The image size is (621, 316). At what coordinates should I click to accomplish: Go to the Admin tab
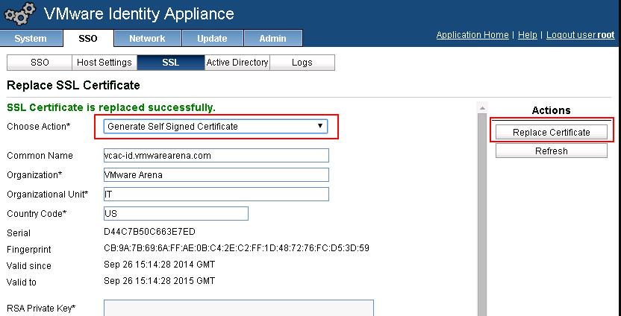(x=273, y=38)
